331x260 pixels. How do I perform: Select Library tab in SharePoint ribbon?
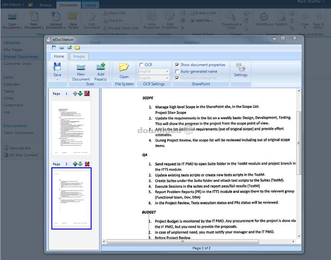click(x=91, y=5)
